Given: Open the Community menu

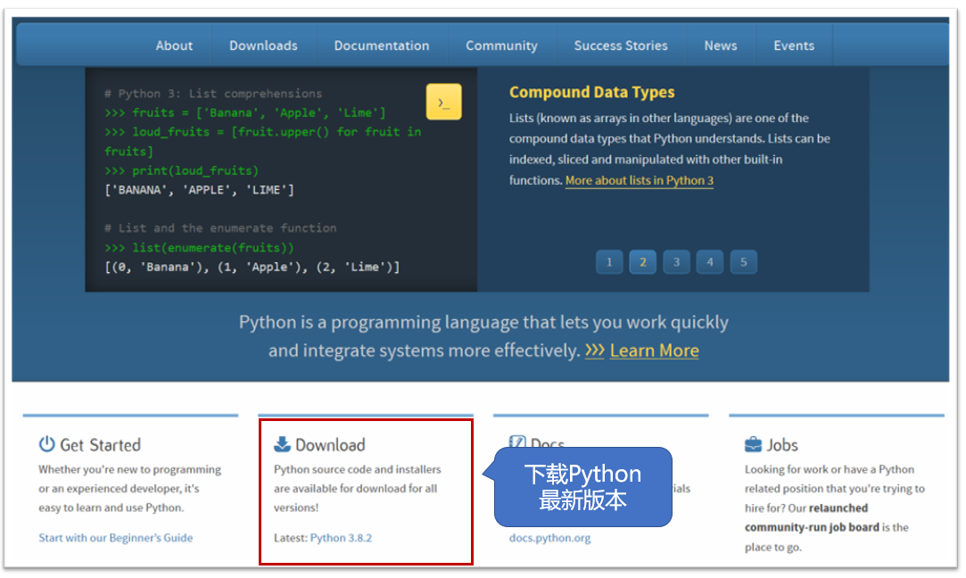Looking at the screenshot, I should click(x=501, y=45).
